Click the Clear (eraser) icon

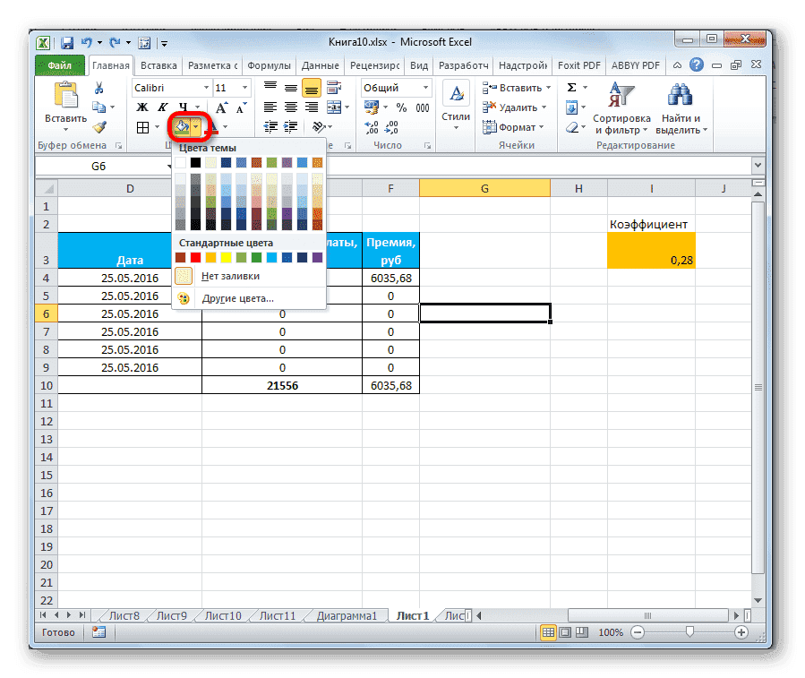pos(570,127)
